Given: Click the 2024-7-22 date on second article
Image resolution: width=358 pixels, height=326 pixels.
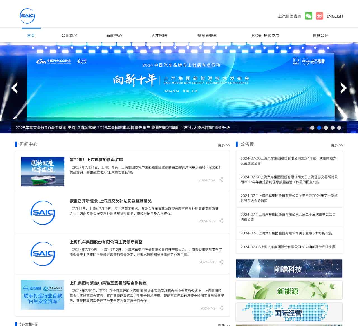Looking at the screenshot, I should 207,221.
